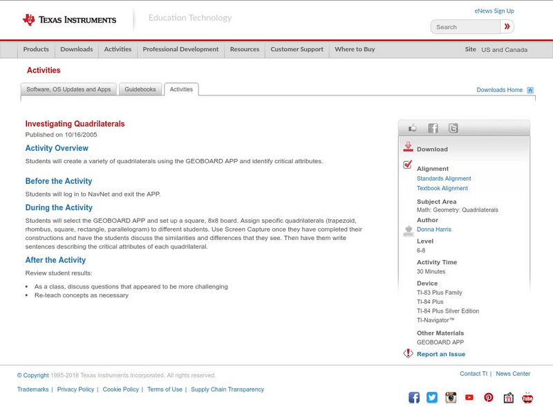This screenshot has height=406, width=553.
Task: Switch to the Guidebooks tab
Action: click(x=140, y=89)
